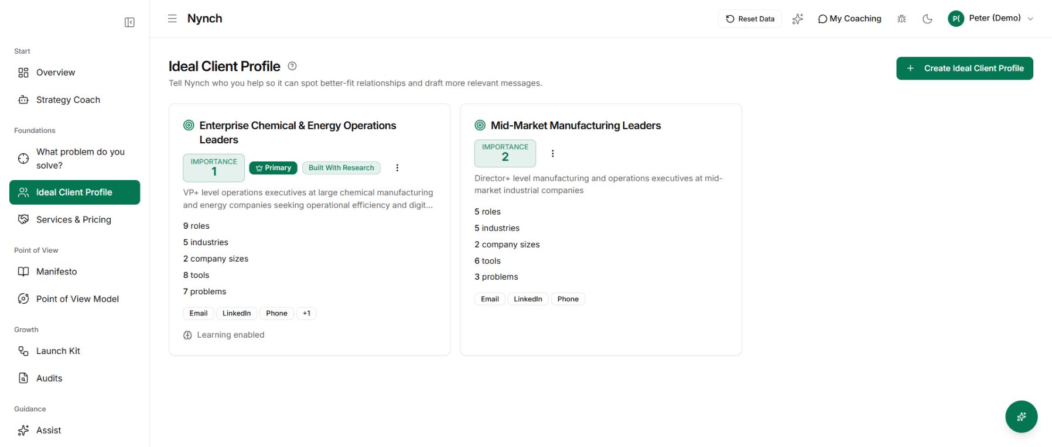Click target icon of Enterprise Chemical card
1052x447 pixels.
click(x=189, y=125)
